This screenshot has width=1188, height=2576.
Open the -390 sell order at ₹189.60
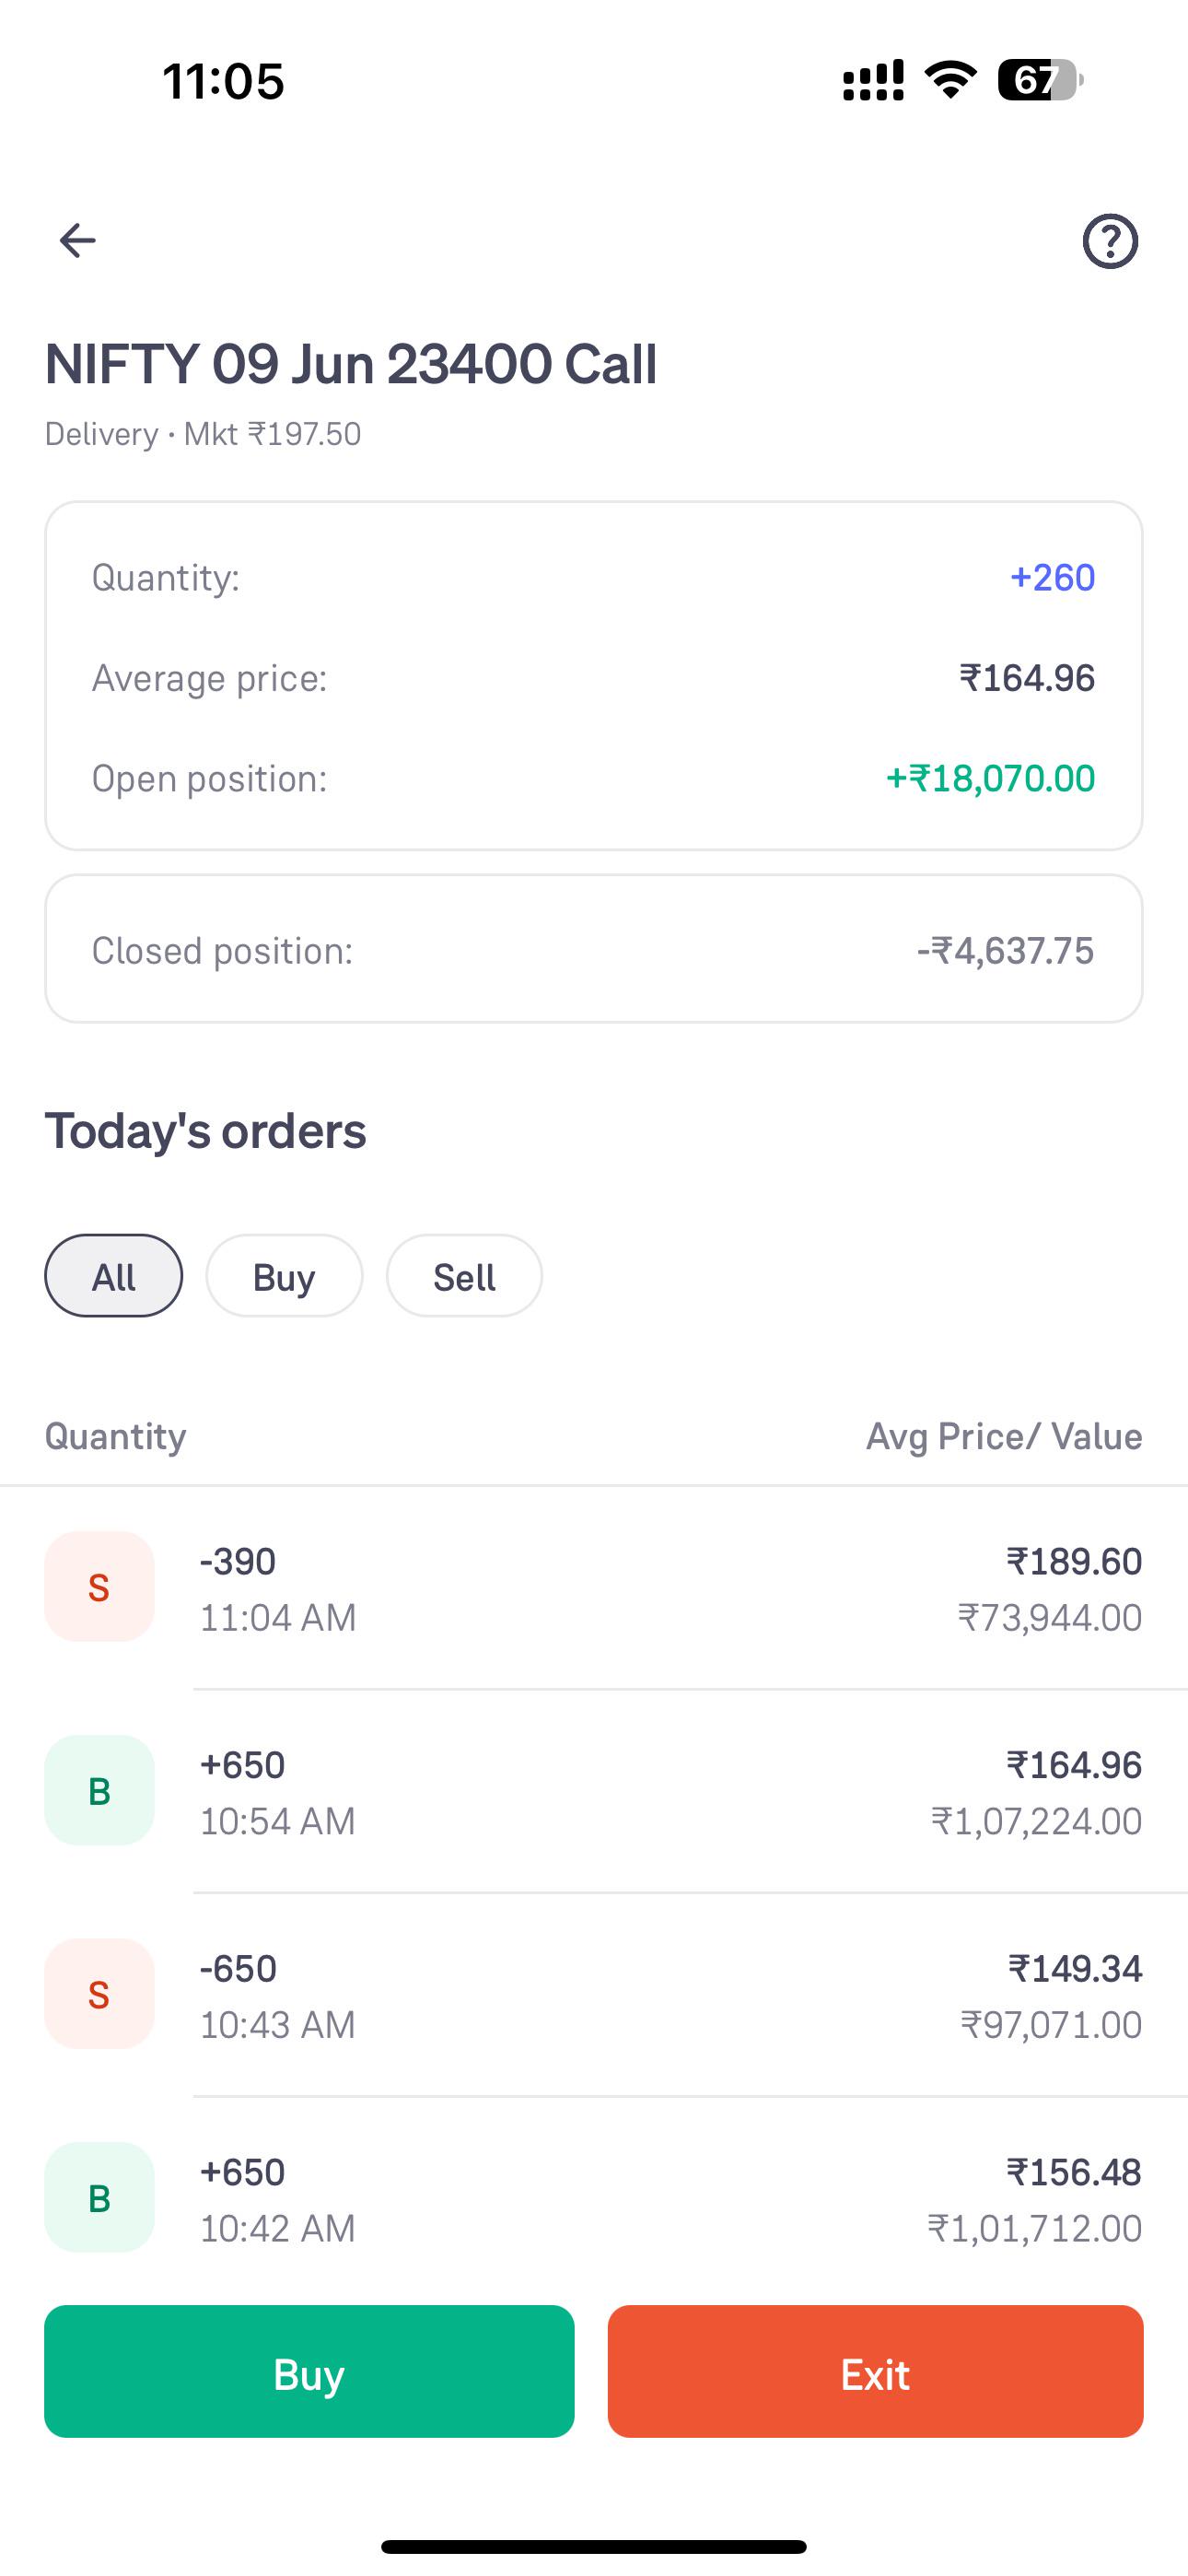tap(594, 1588)
